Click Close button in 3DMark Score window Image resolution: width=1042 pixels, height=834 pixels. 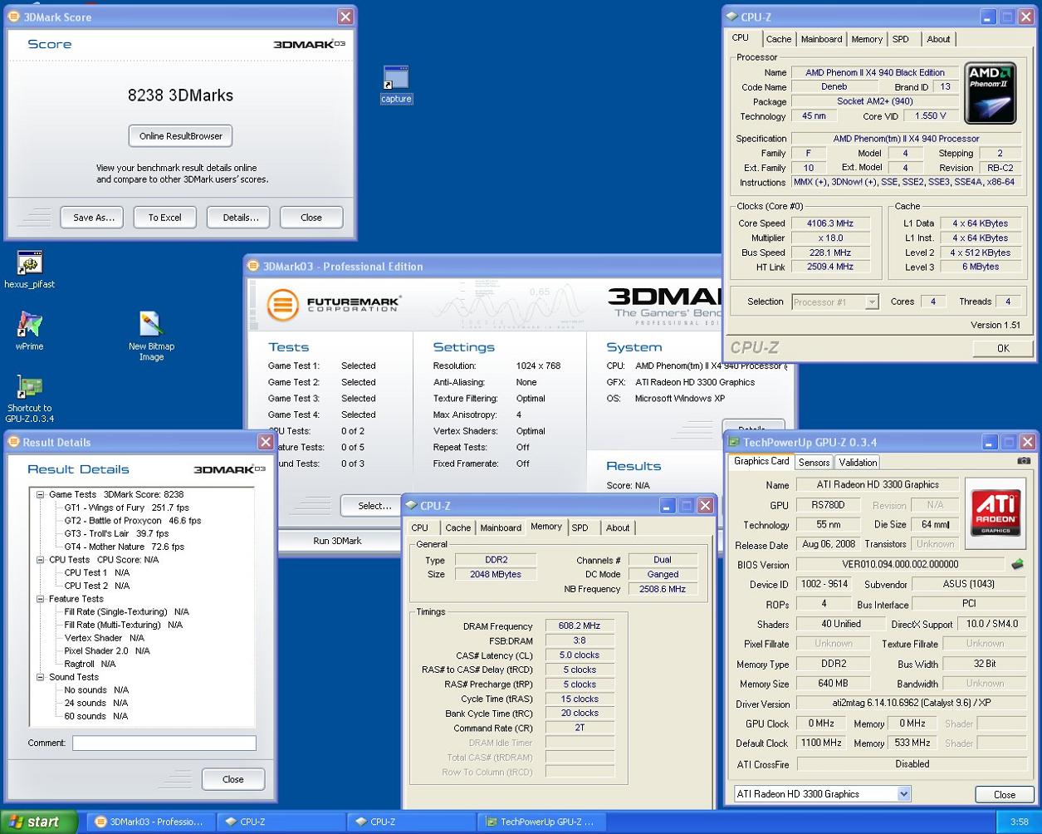(x=311, y=218)
